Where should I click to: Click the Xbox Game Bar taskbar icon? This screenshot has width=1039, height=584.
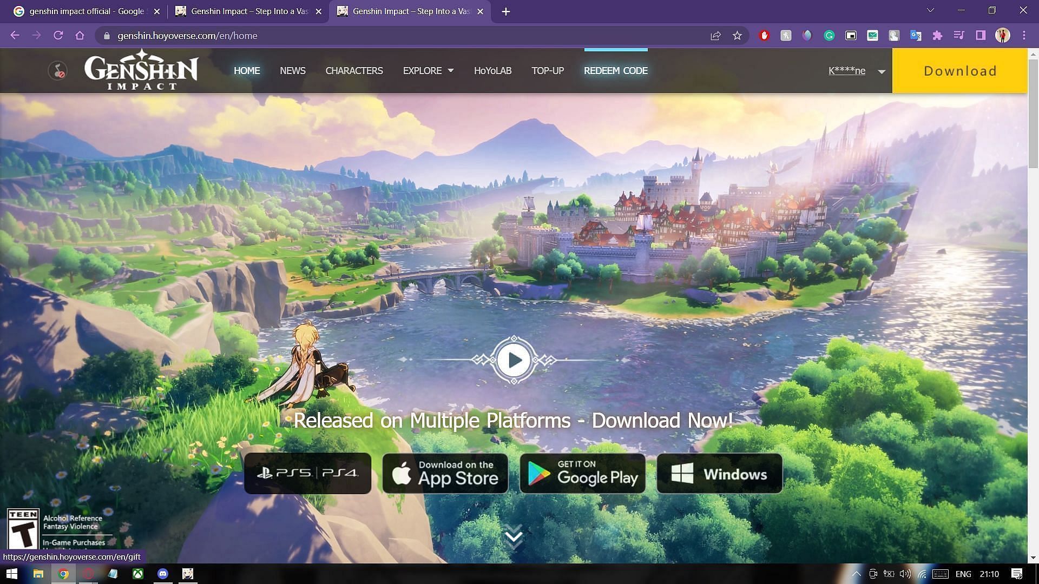(137, 574)
